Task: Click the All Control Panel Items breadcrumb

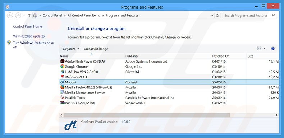Action: click(x=84, y=15)
